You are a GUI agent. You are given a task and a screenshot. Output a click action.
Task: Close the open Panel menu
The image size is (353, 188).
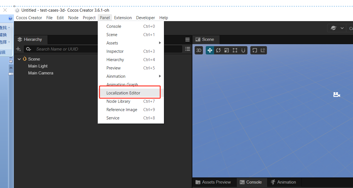pyautogui.click(x=105, y=18)
